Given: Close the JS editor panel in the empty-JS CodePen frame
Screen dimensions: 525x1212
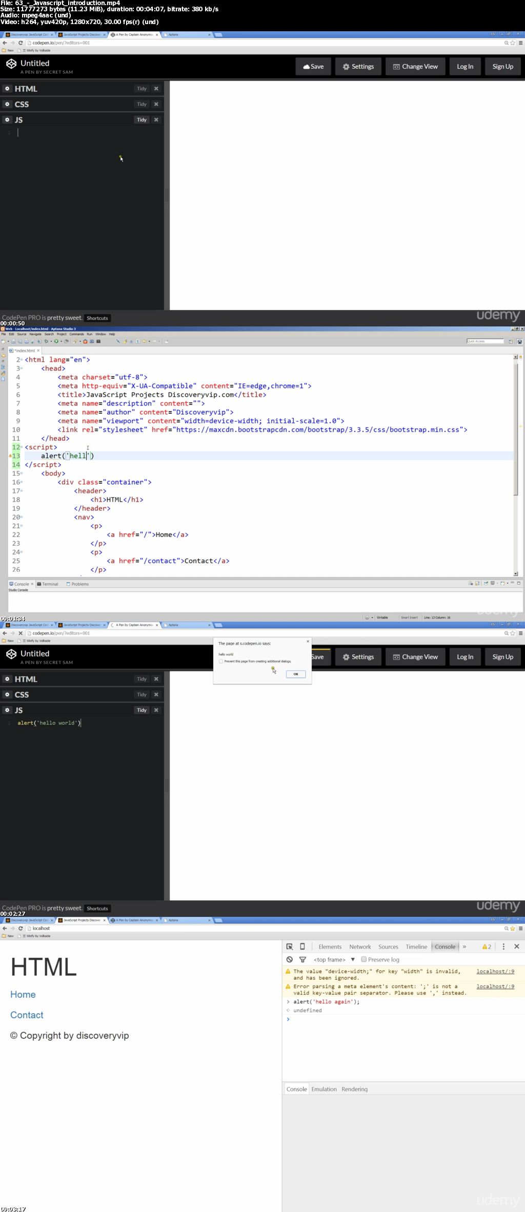Looking at the screenshot, I should point(156,119).
